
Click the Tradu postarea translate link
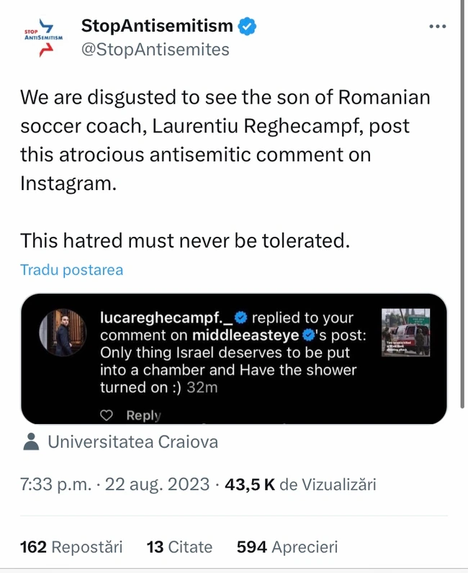coord(71,270)
